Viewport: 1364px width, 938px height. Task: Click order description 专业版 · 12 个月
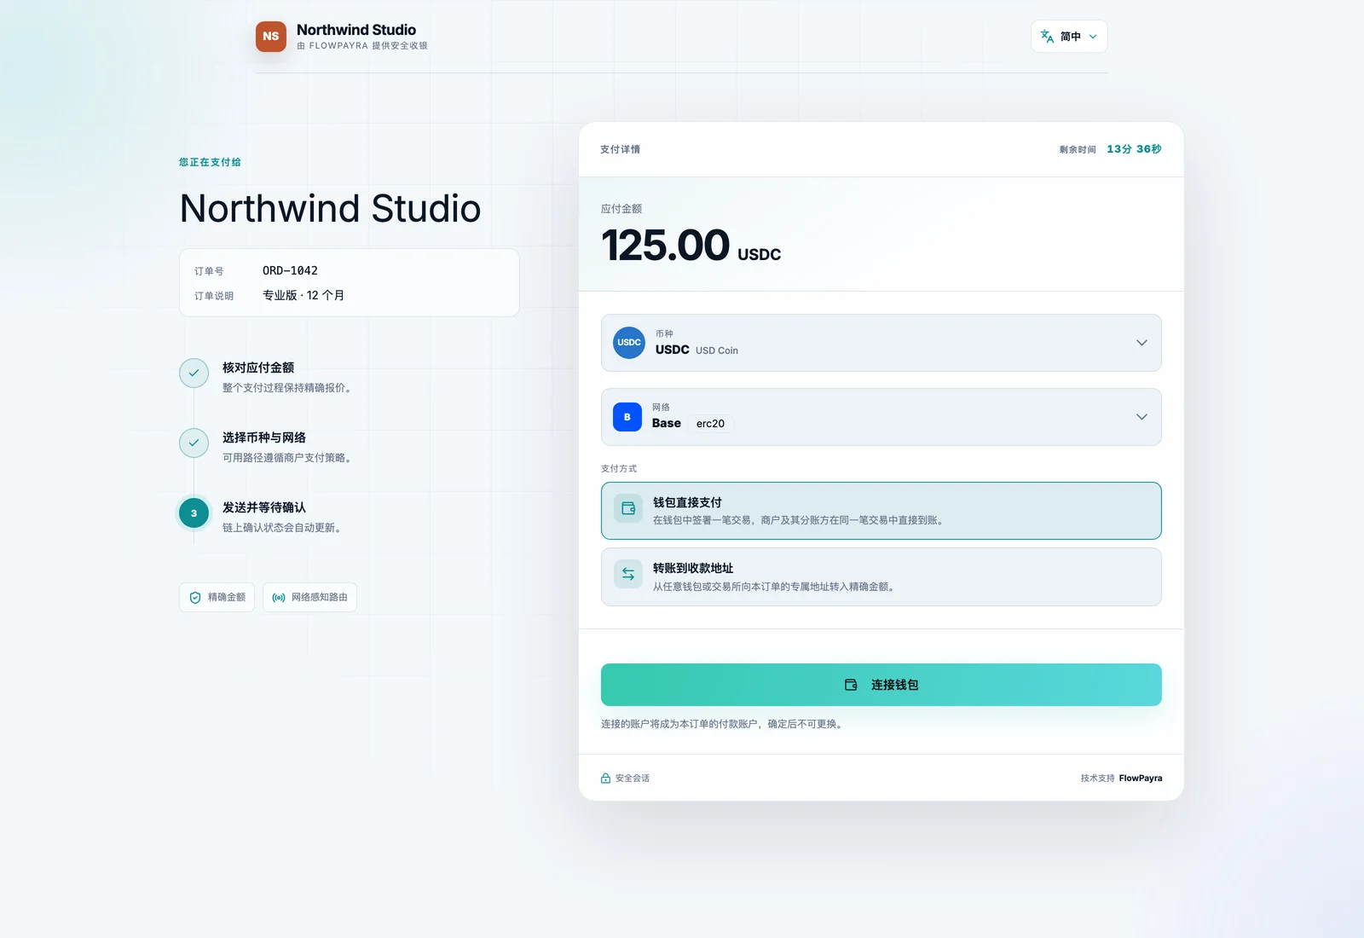[x=303, y=296]
